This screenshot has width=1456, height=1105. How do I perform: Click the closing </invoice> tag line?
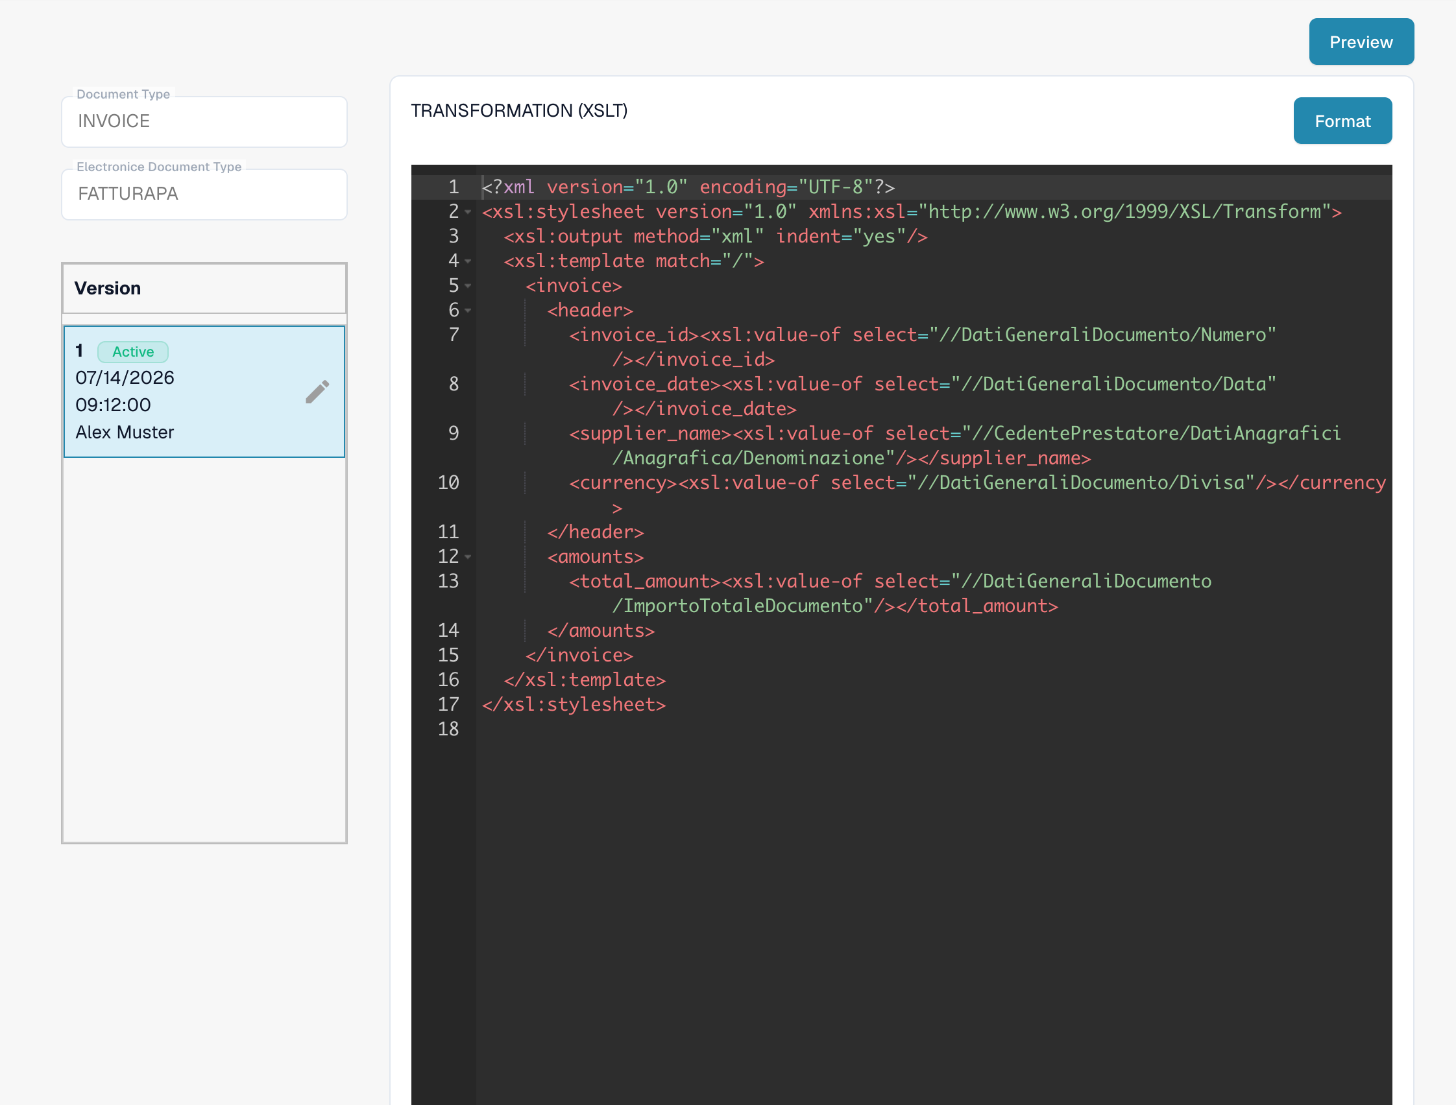pyautogui.click(x=579, y=656)
